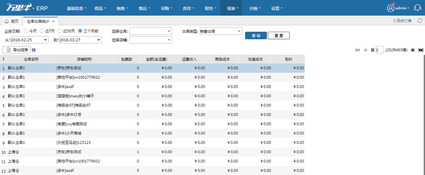Open end date dropdown 2018-03-27
This screenshot has width=425, height=175.
80,40
